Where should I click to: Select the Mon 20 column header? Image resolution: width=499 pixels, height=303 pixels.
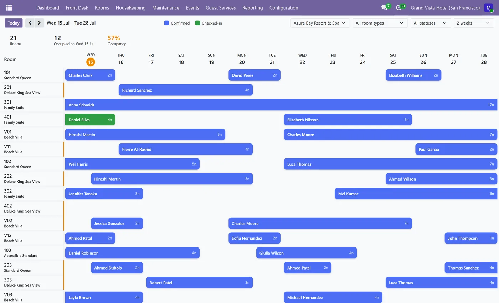click(x=242, y=59)
